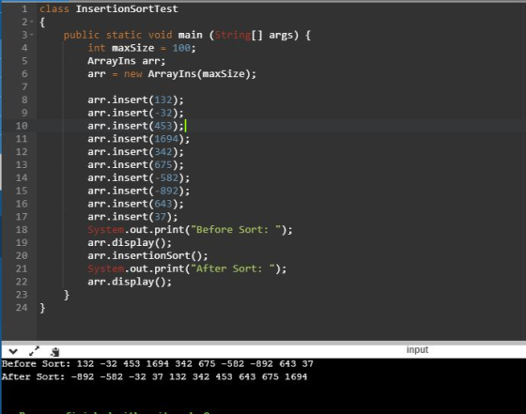
Task: Click on 'arr.insert(-892);' line
Action: 139,191
